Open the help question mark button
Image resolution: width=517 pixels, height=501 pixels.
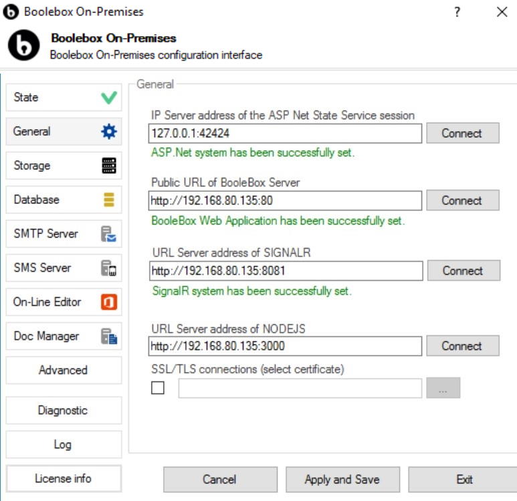[x=457, y=12]
